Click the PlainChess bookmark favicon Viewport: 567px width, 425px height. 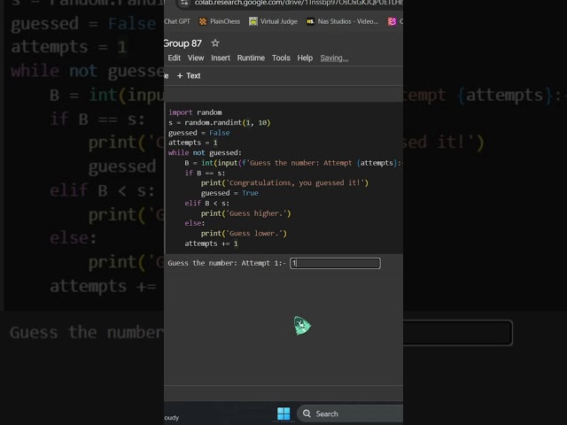pyautogui.click(x=203, y=21)
